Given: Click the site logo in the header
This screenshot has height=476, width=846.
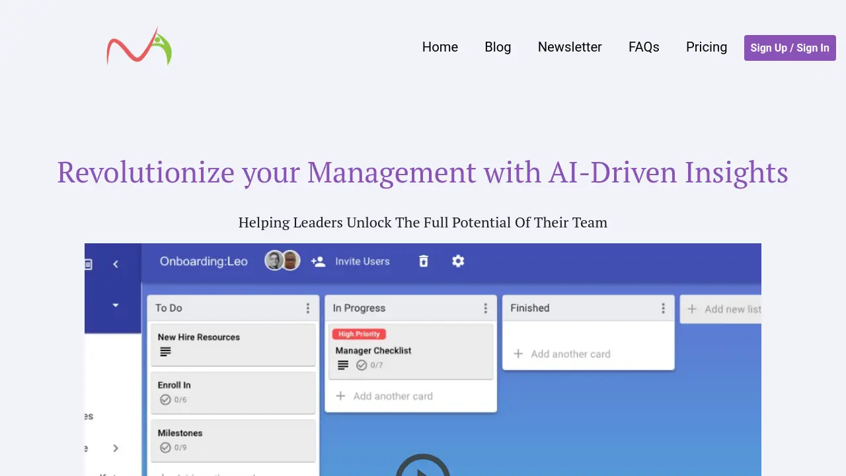Looking at the screenshot, I should [139, 46].
